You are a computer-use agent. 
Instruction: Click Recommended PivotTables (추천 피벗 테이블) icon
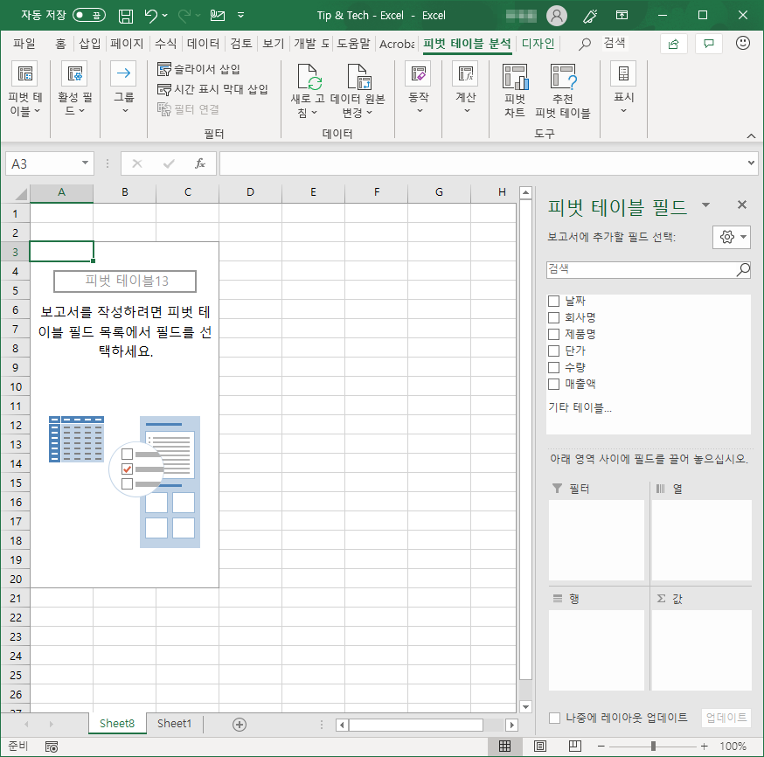[x=563, y=77]
